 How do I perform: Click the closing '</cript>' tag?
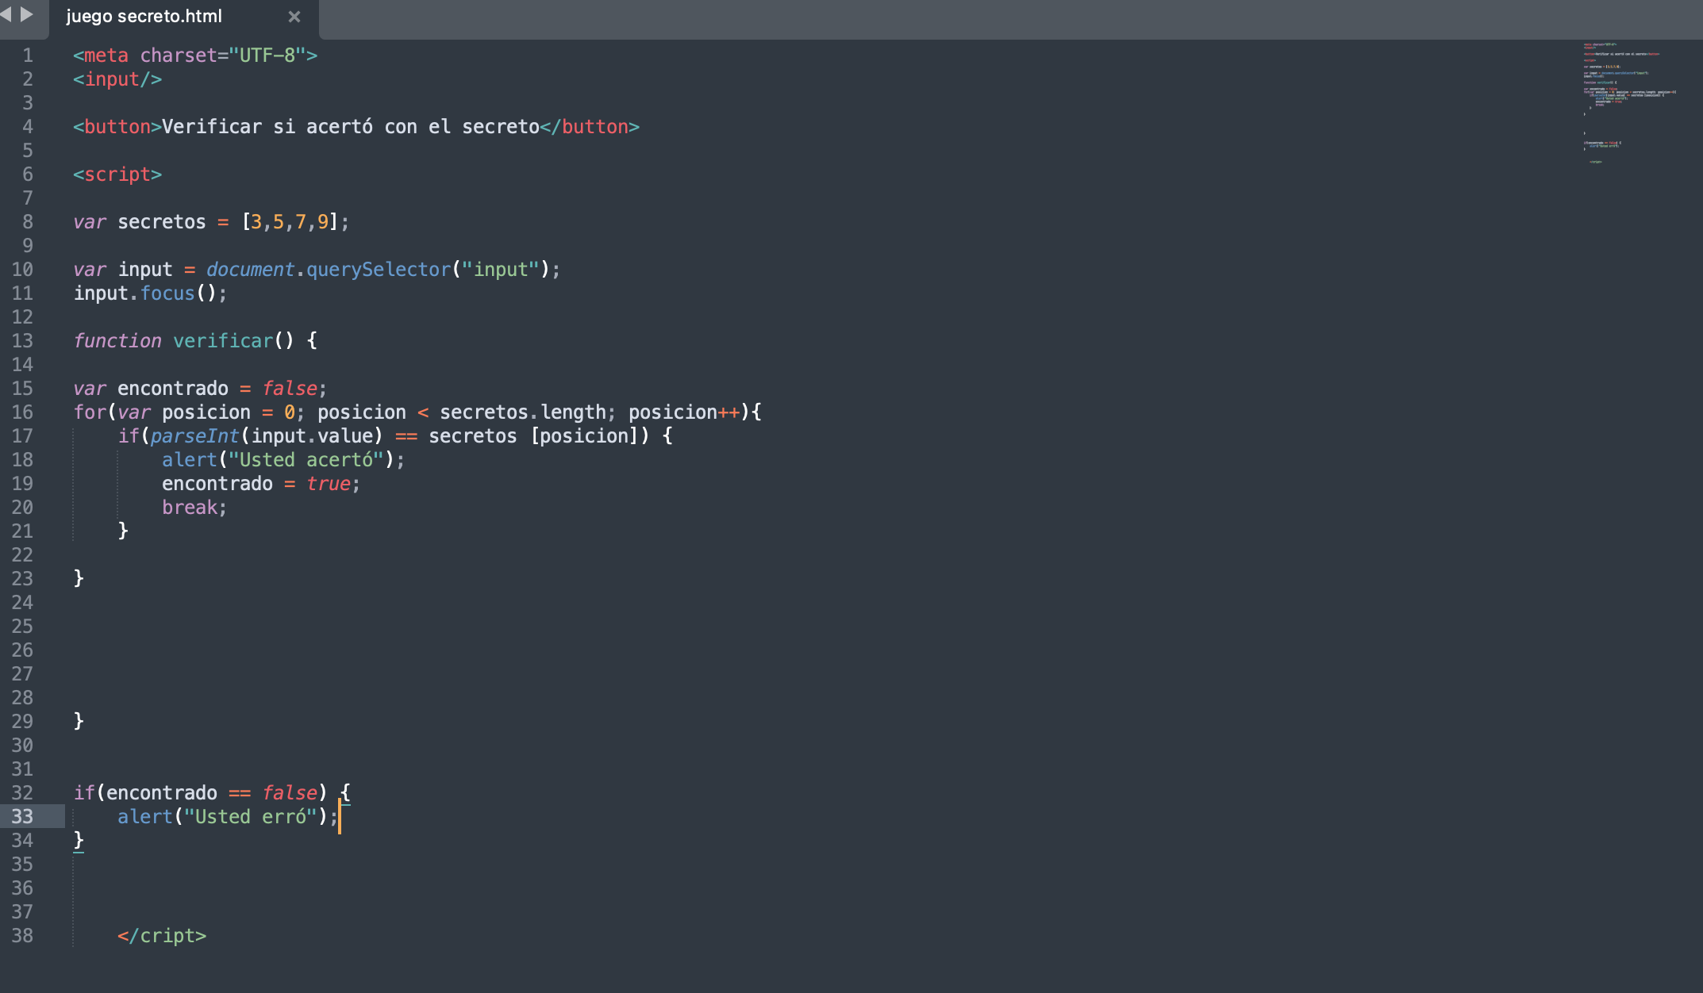coord(162,936)
